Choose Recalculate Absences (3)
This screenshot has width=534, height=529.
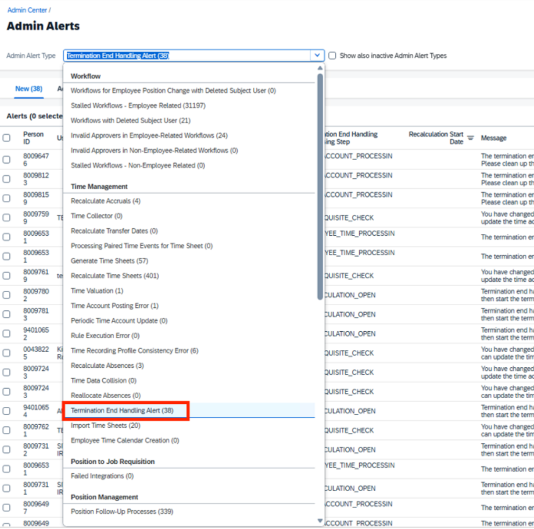point(189,366)
